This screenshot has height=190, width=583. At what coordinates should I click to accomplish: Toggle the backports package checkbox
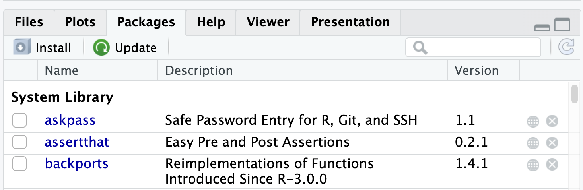pos(19,164)
